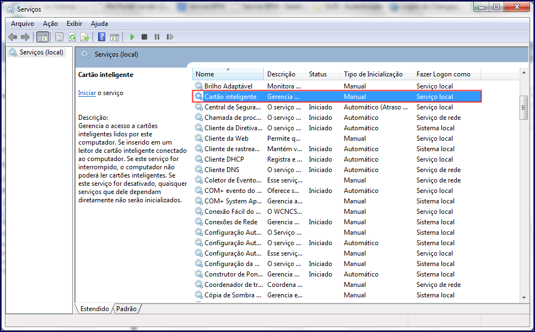The width and height of the screenshot is (535, 332).
Task: Click the gear icon of COM+ System Ap...
Action: 198,201
